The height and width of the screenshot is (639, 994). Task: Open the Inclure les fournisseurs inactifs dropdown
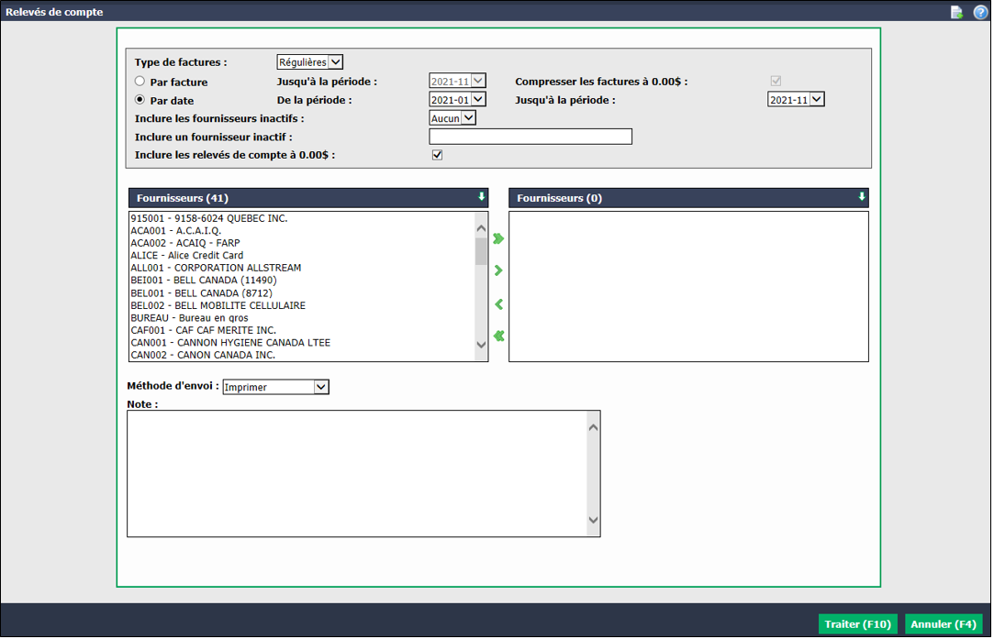point(452,117)
